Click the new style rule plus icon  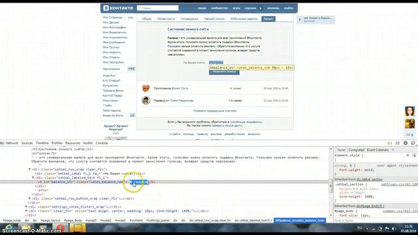click(408, 155)
